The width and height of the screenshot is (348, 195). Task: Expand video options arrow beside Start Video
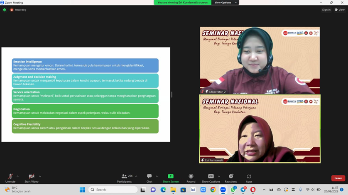point(40,176)
